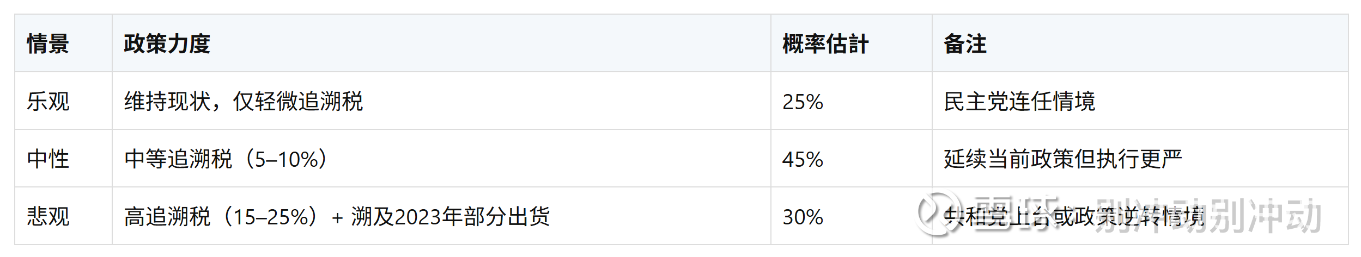
Task: Click the 备注 column header
Action: (x=964, y=43)
